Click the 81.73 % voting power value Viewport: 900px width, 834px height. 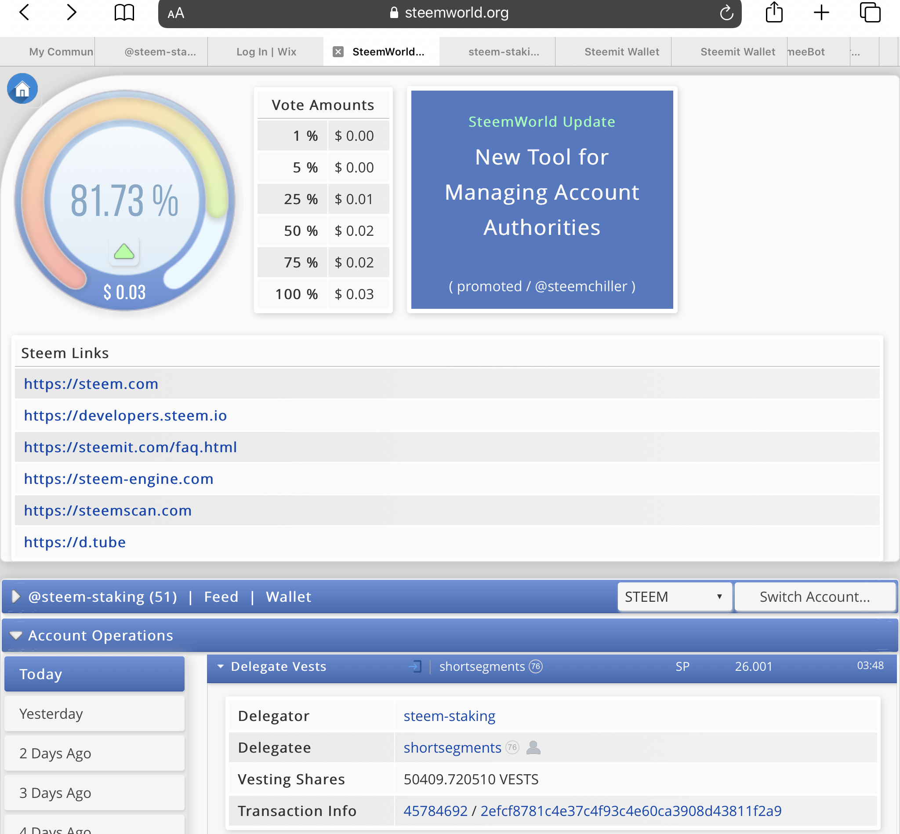124,201
